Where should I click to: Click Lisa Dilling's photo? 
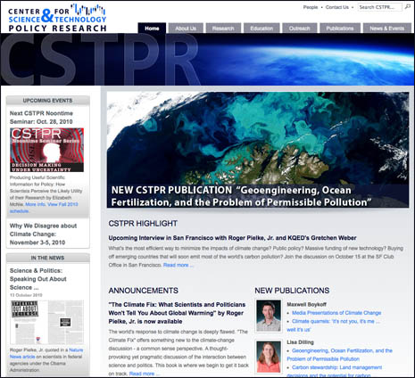tap(269, 357)
